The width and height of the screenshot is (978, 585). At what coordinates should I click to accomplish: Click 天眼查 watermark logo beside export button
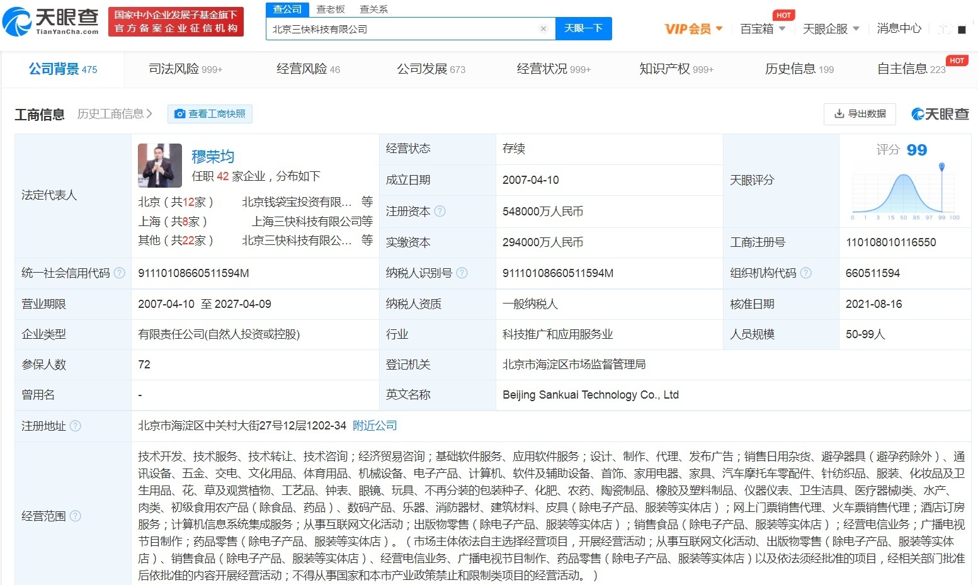(940, 114)
